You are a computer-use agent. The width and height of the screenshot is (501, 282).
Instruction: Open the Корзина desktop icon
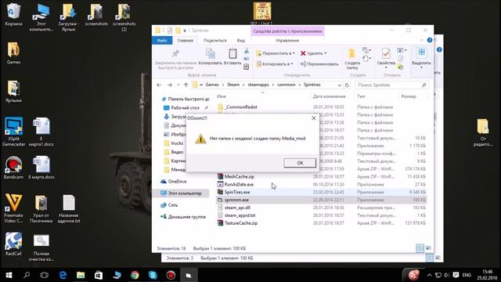click(13, 14)
